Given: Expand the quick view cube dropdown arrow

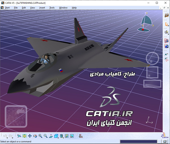Looking at the screenshot, I should (58, 138).
